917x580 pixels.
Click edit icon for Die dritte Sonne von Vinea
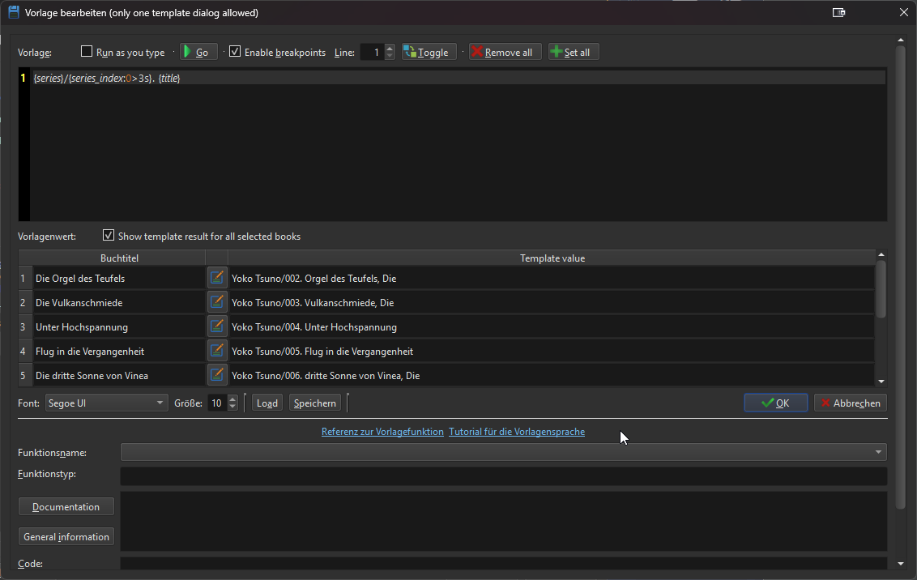coord(216,375)
